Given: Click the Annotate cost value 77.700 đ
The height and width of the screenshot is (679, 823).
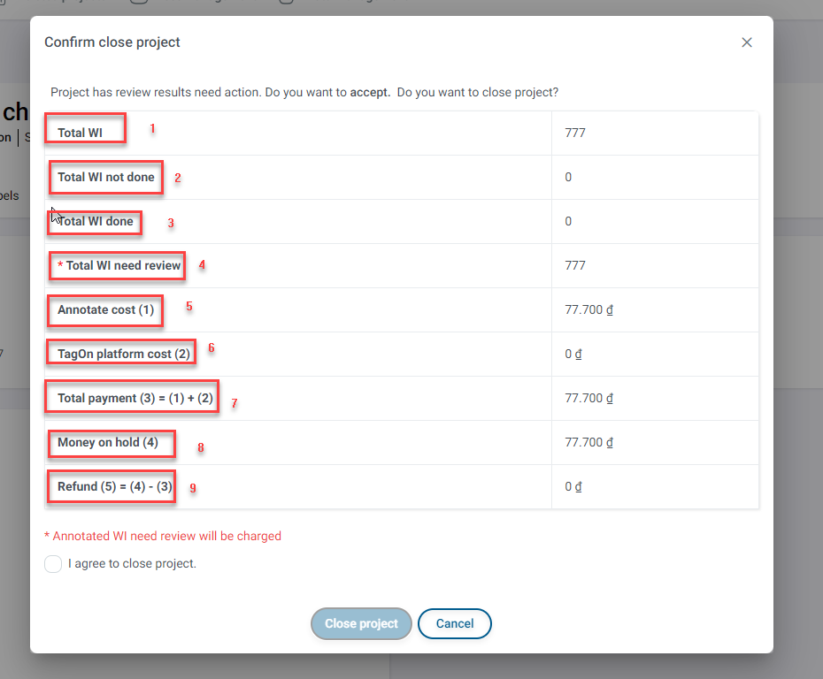Looking at the screenshot, I should (589, 310).
